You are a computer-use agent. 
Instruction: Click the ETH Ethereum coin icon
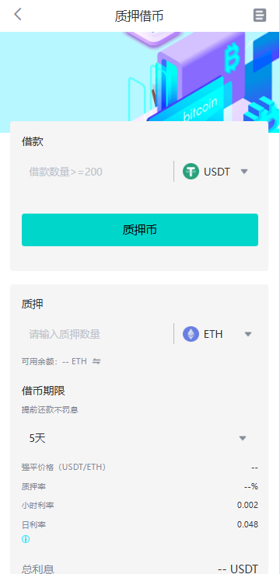[191, 334]
